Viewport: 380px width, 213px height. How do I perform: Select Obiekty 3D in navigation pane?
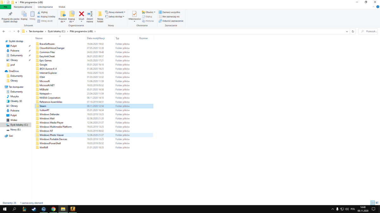[x=16, y=101]
